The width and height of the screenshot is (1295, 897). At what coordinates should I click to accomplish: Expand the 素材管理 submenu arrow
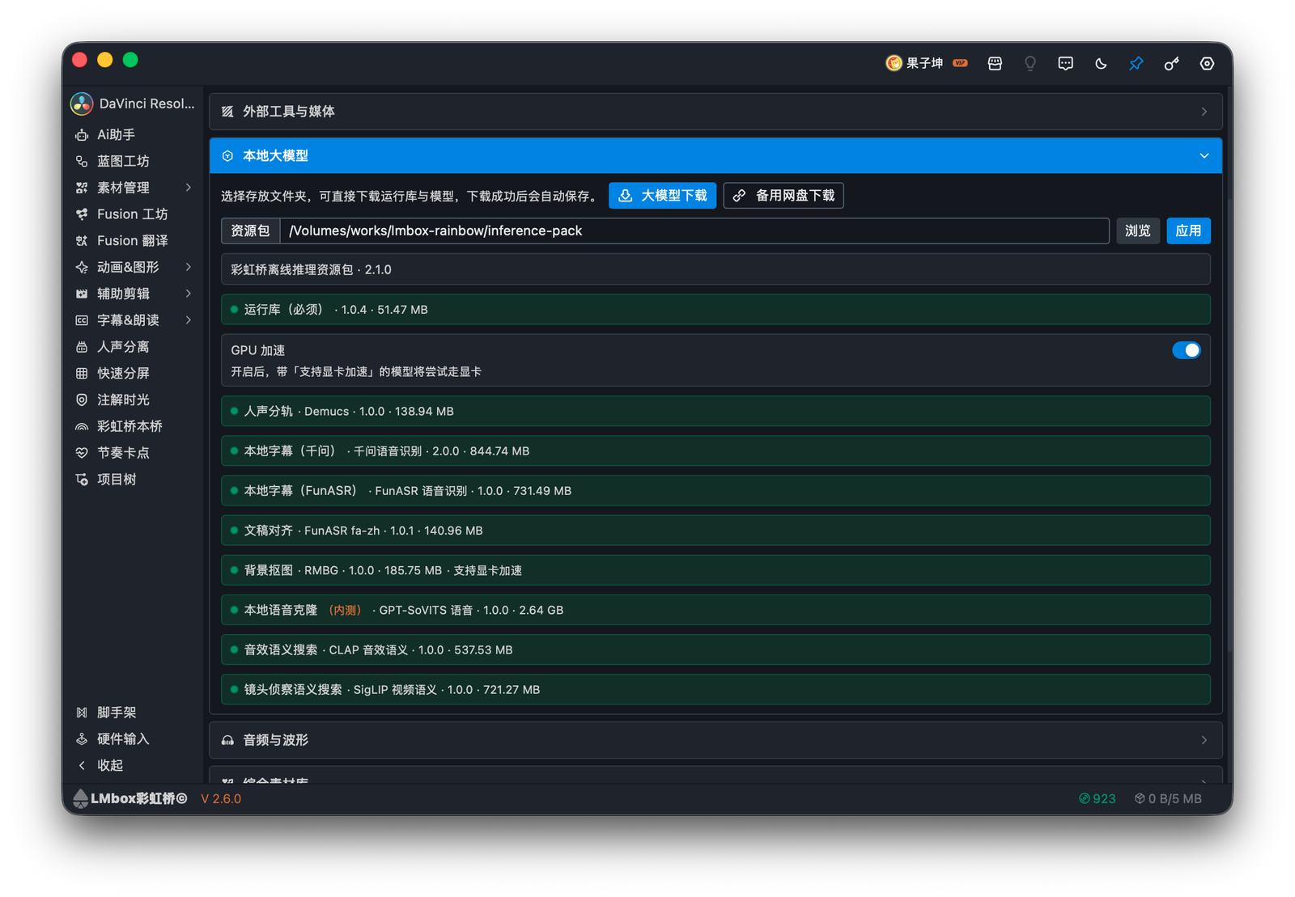pyautogui.click(x=189, y=188)
